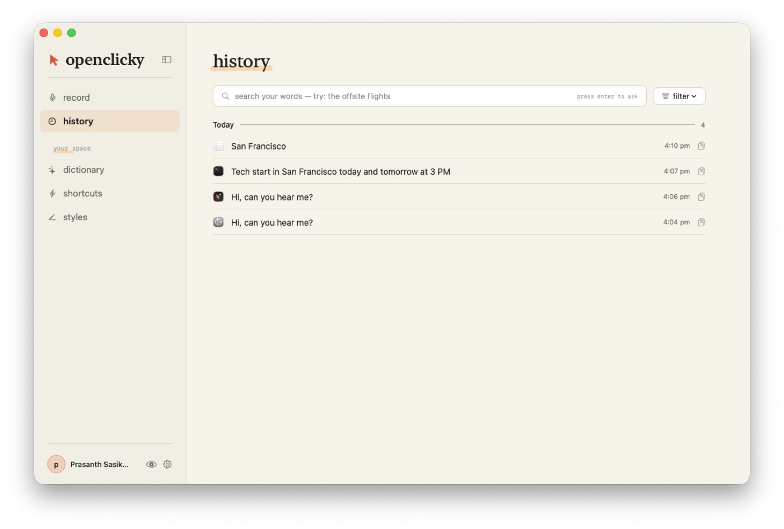
Task: Click the 4:07 pm timestamp
Action: tap(676, 171)
